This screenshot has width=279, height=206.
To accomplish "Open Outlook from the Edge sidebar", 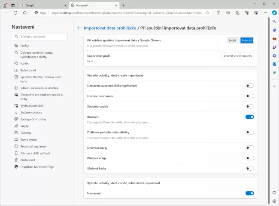I will click(274, 64).
